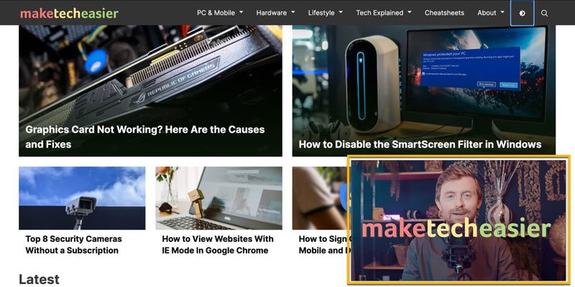The height and width of the screenshot is (287, 575).
Task: Open the Tech Explained menu
Action: [384, 13]
